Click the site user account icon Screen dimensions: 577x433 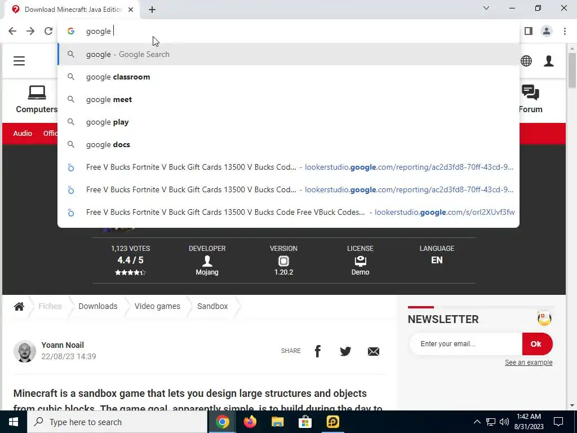coord(549,61)
